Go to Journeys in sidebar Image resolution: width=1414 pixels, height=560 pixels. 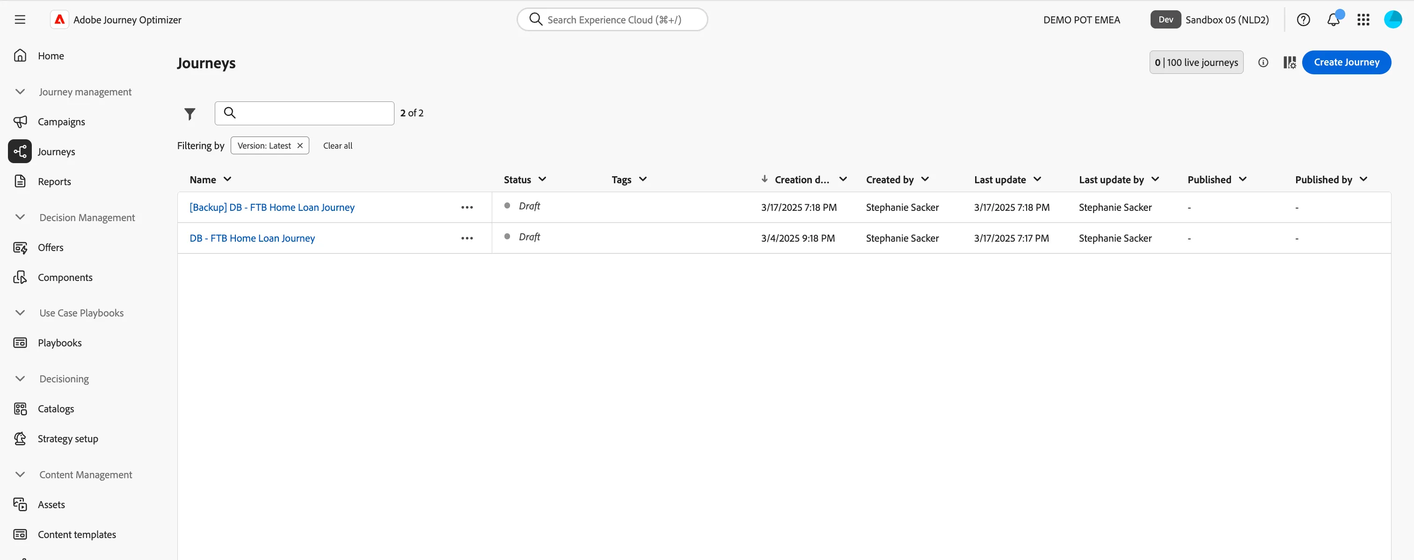point(56,152)
